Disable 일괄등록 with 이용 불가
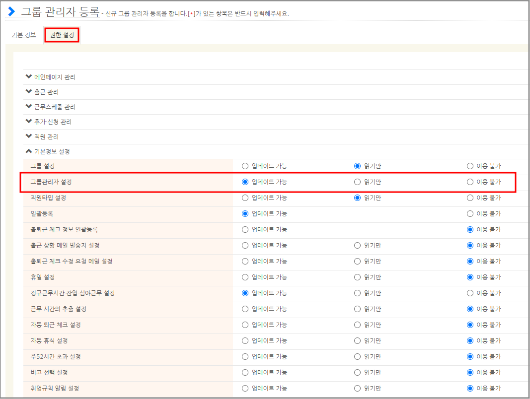This screenshot has height=399, width=530. point(470,213)
